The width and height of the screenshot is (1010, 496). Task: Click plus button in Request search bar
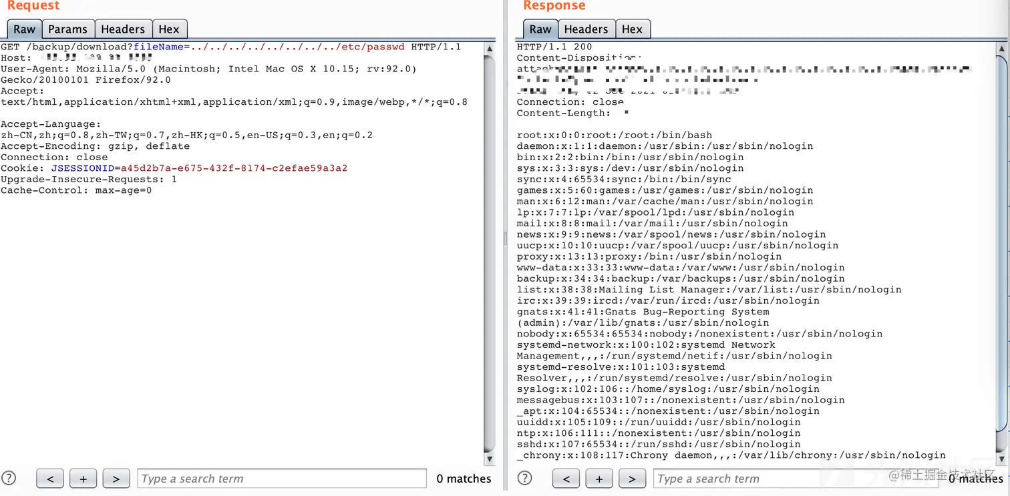pos(83,479)
